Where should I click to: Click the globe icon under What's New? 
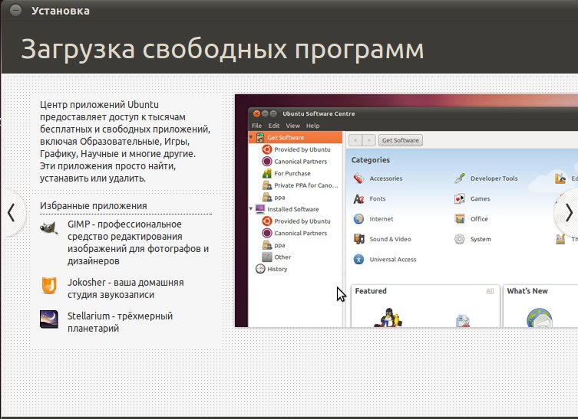pos(540,318)
